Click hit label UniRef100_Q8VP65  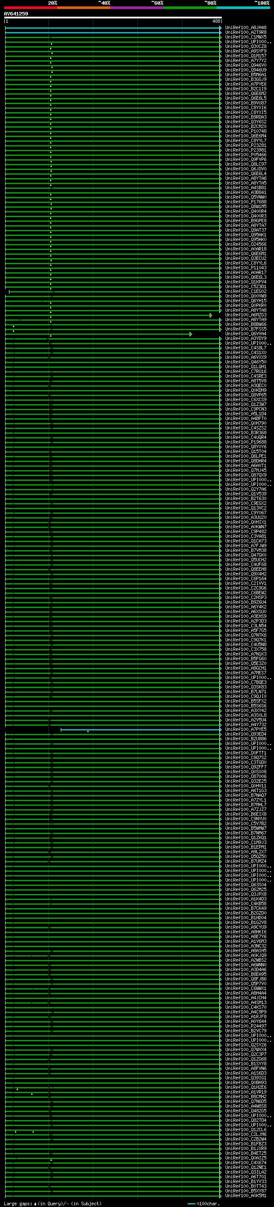tap(246, 395)
